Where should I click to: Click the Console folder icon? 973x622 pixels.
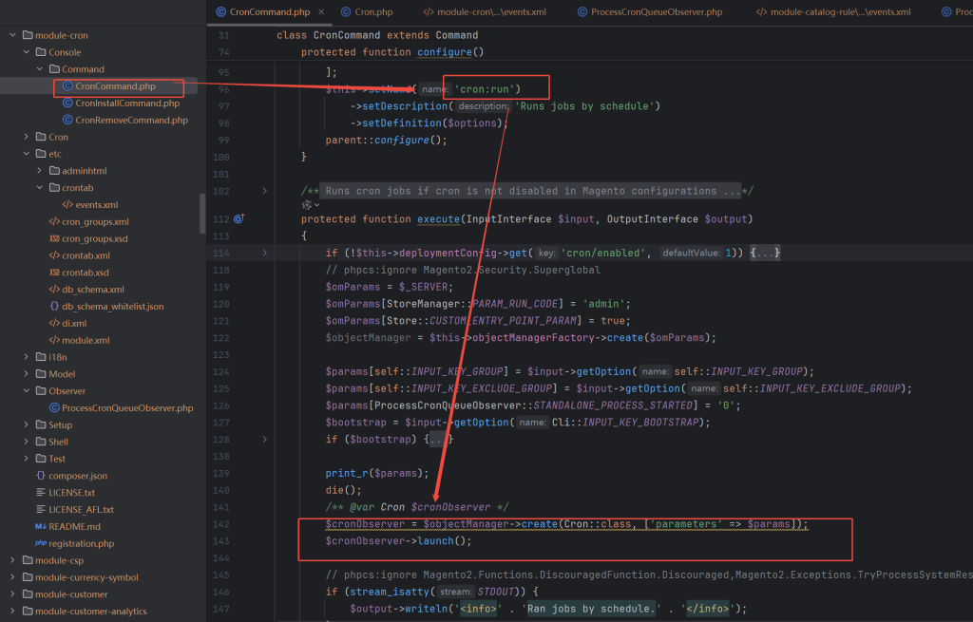(x=41, y=52)
